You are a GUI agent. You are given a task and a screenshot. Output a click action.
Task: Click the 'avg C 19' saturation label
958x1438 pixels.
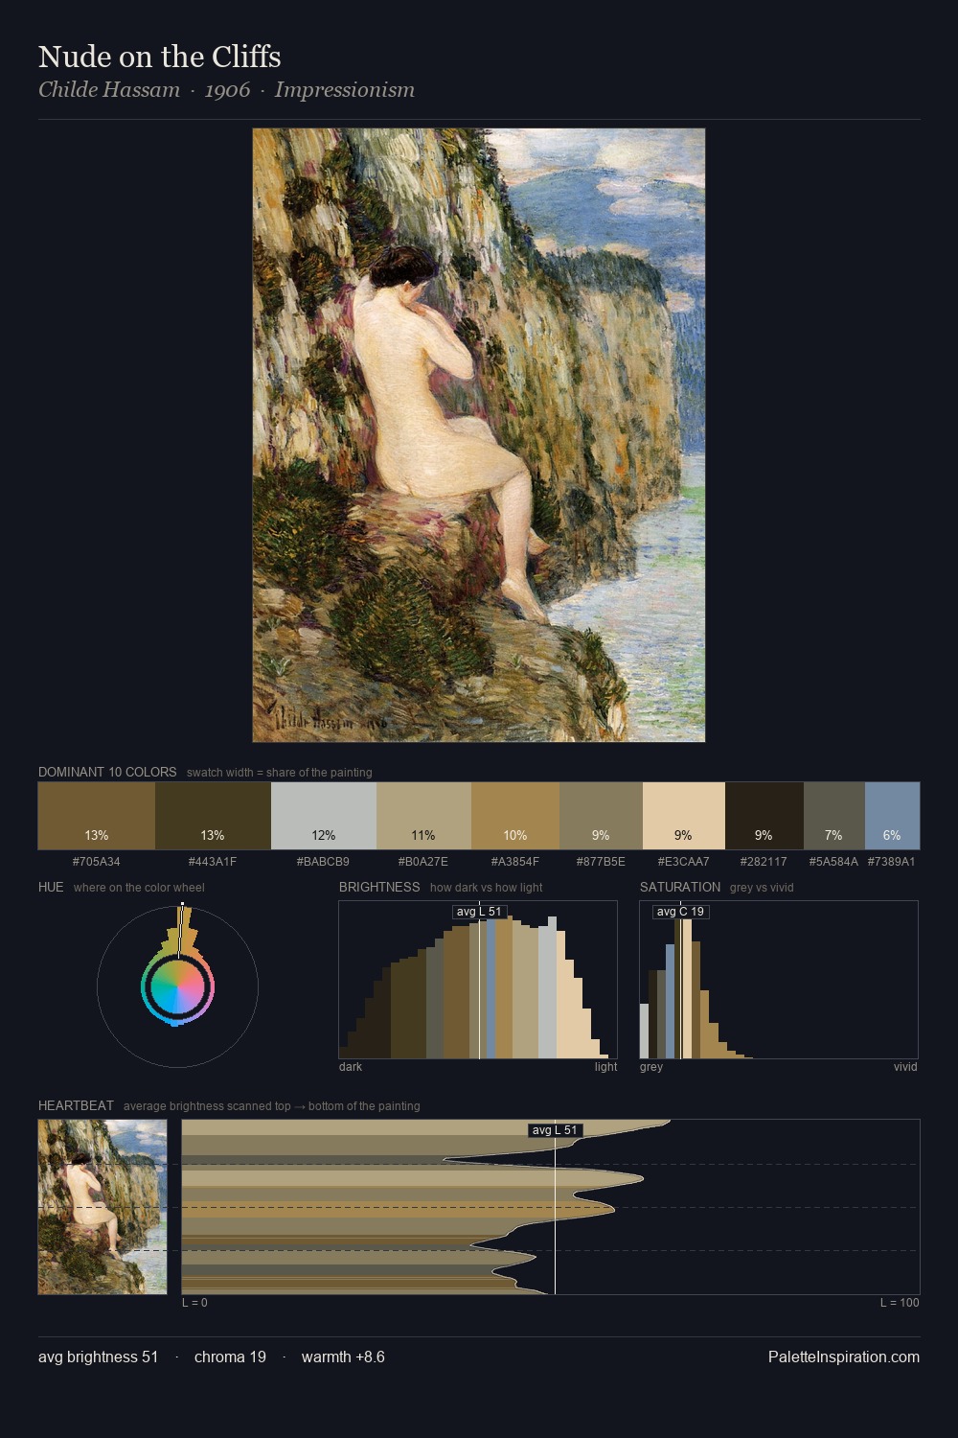(x=680, y=912)
